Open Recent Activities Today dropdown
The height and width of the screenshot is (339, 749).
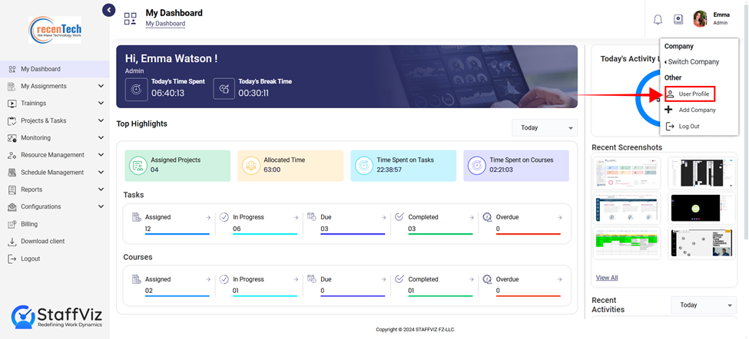click(x=704, y=305)
